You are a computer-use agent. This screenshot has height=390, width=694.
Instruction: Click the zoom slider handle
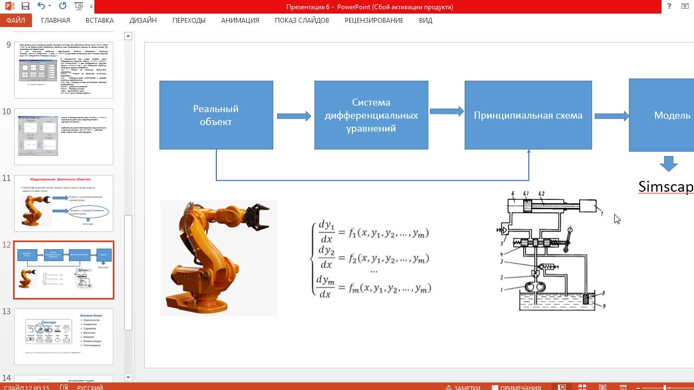point(665,387)
